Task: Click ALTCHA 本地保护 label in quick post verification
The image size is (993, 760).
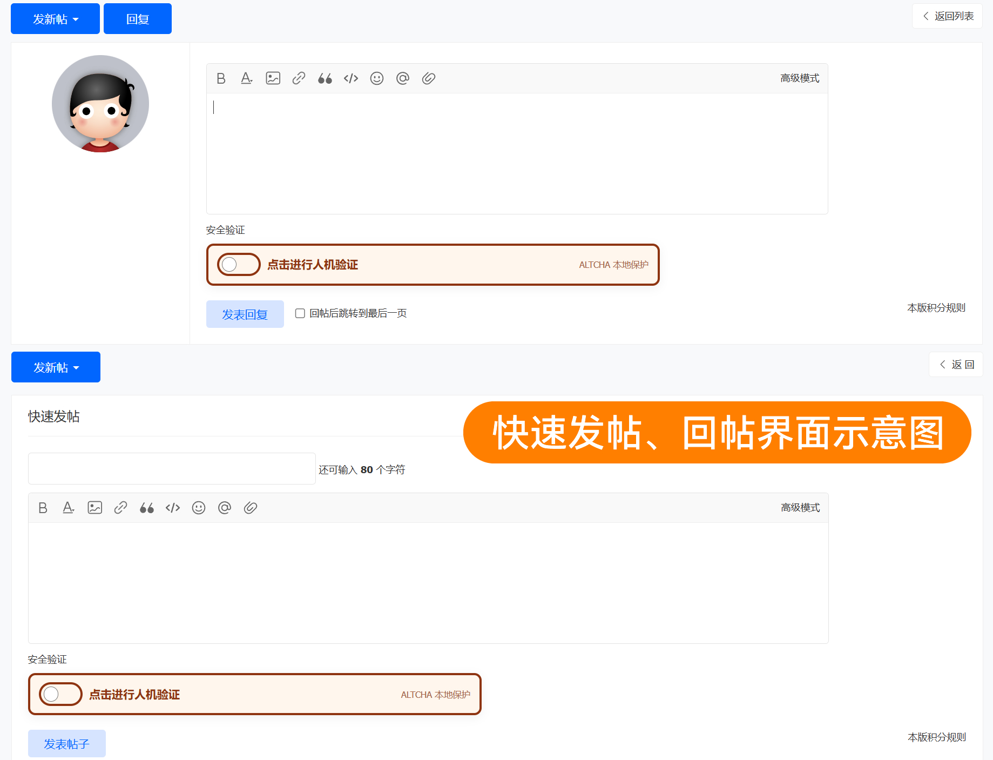Action: [436, 695]
